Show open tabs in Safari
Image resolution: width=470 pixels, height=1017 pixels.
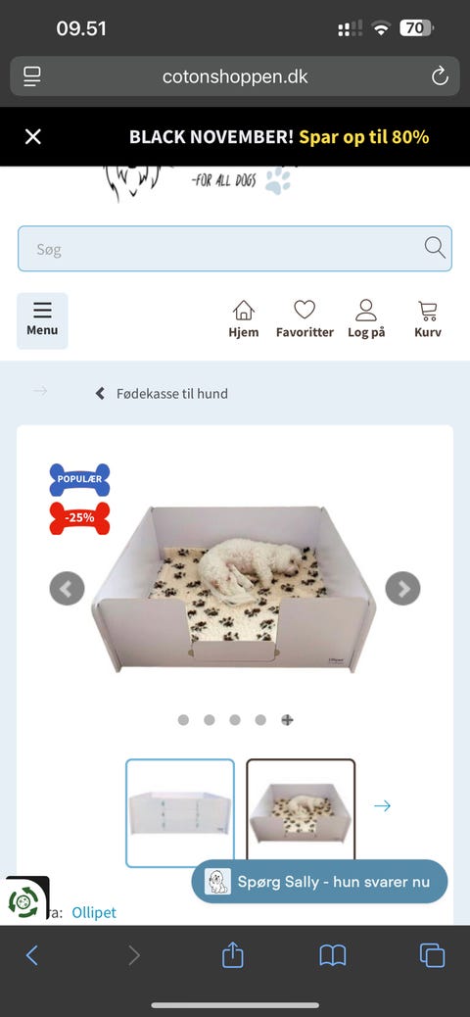[433, 955]
